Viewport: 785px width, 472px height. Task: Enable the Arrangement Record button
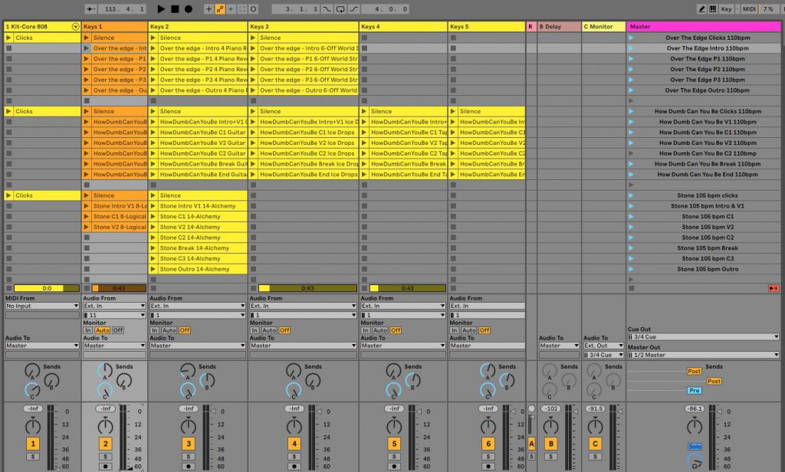click(x=188, y=9)
